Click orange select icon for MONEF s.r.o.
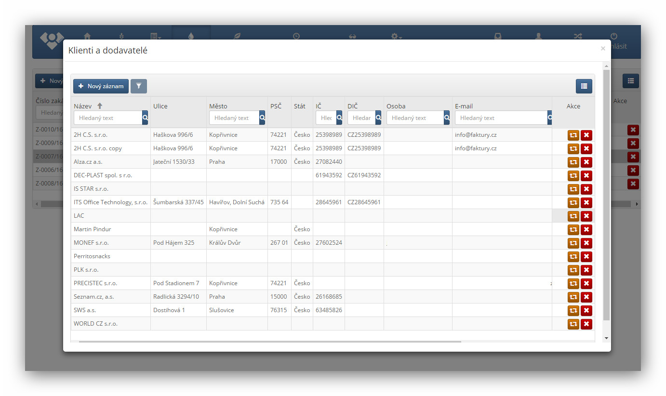Image resolution: width=666 pixels, height=396 pixels. (573, 243)
